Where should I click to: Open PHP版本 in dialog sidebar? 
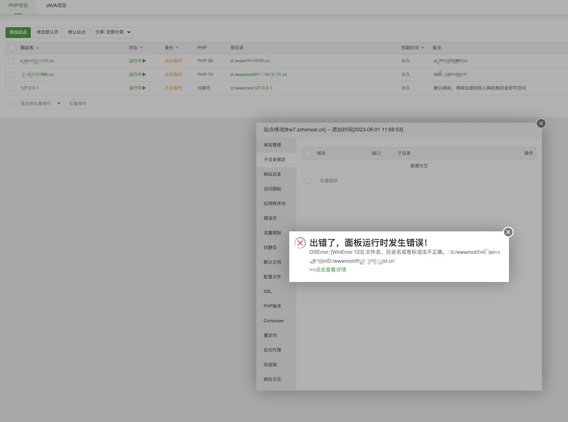pyautogui.click(x=276, y=306)
